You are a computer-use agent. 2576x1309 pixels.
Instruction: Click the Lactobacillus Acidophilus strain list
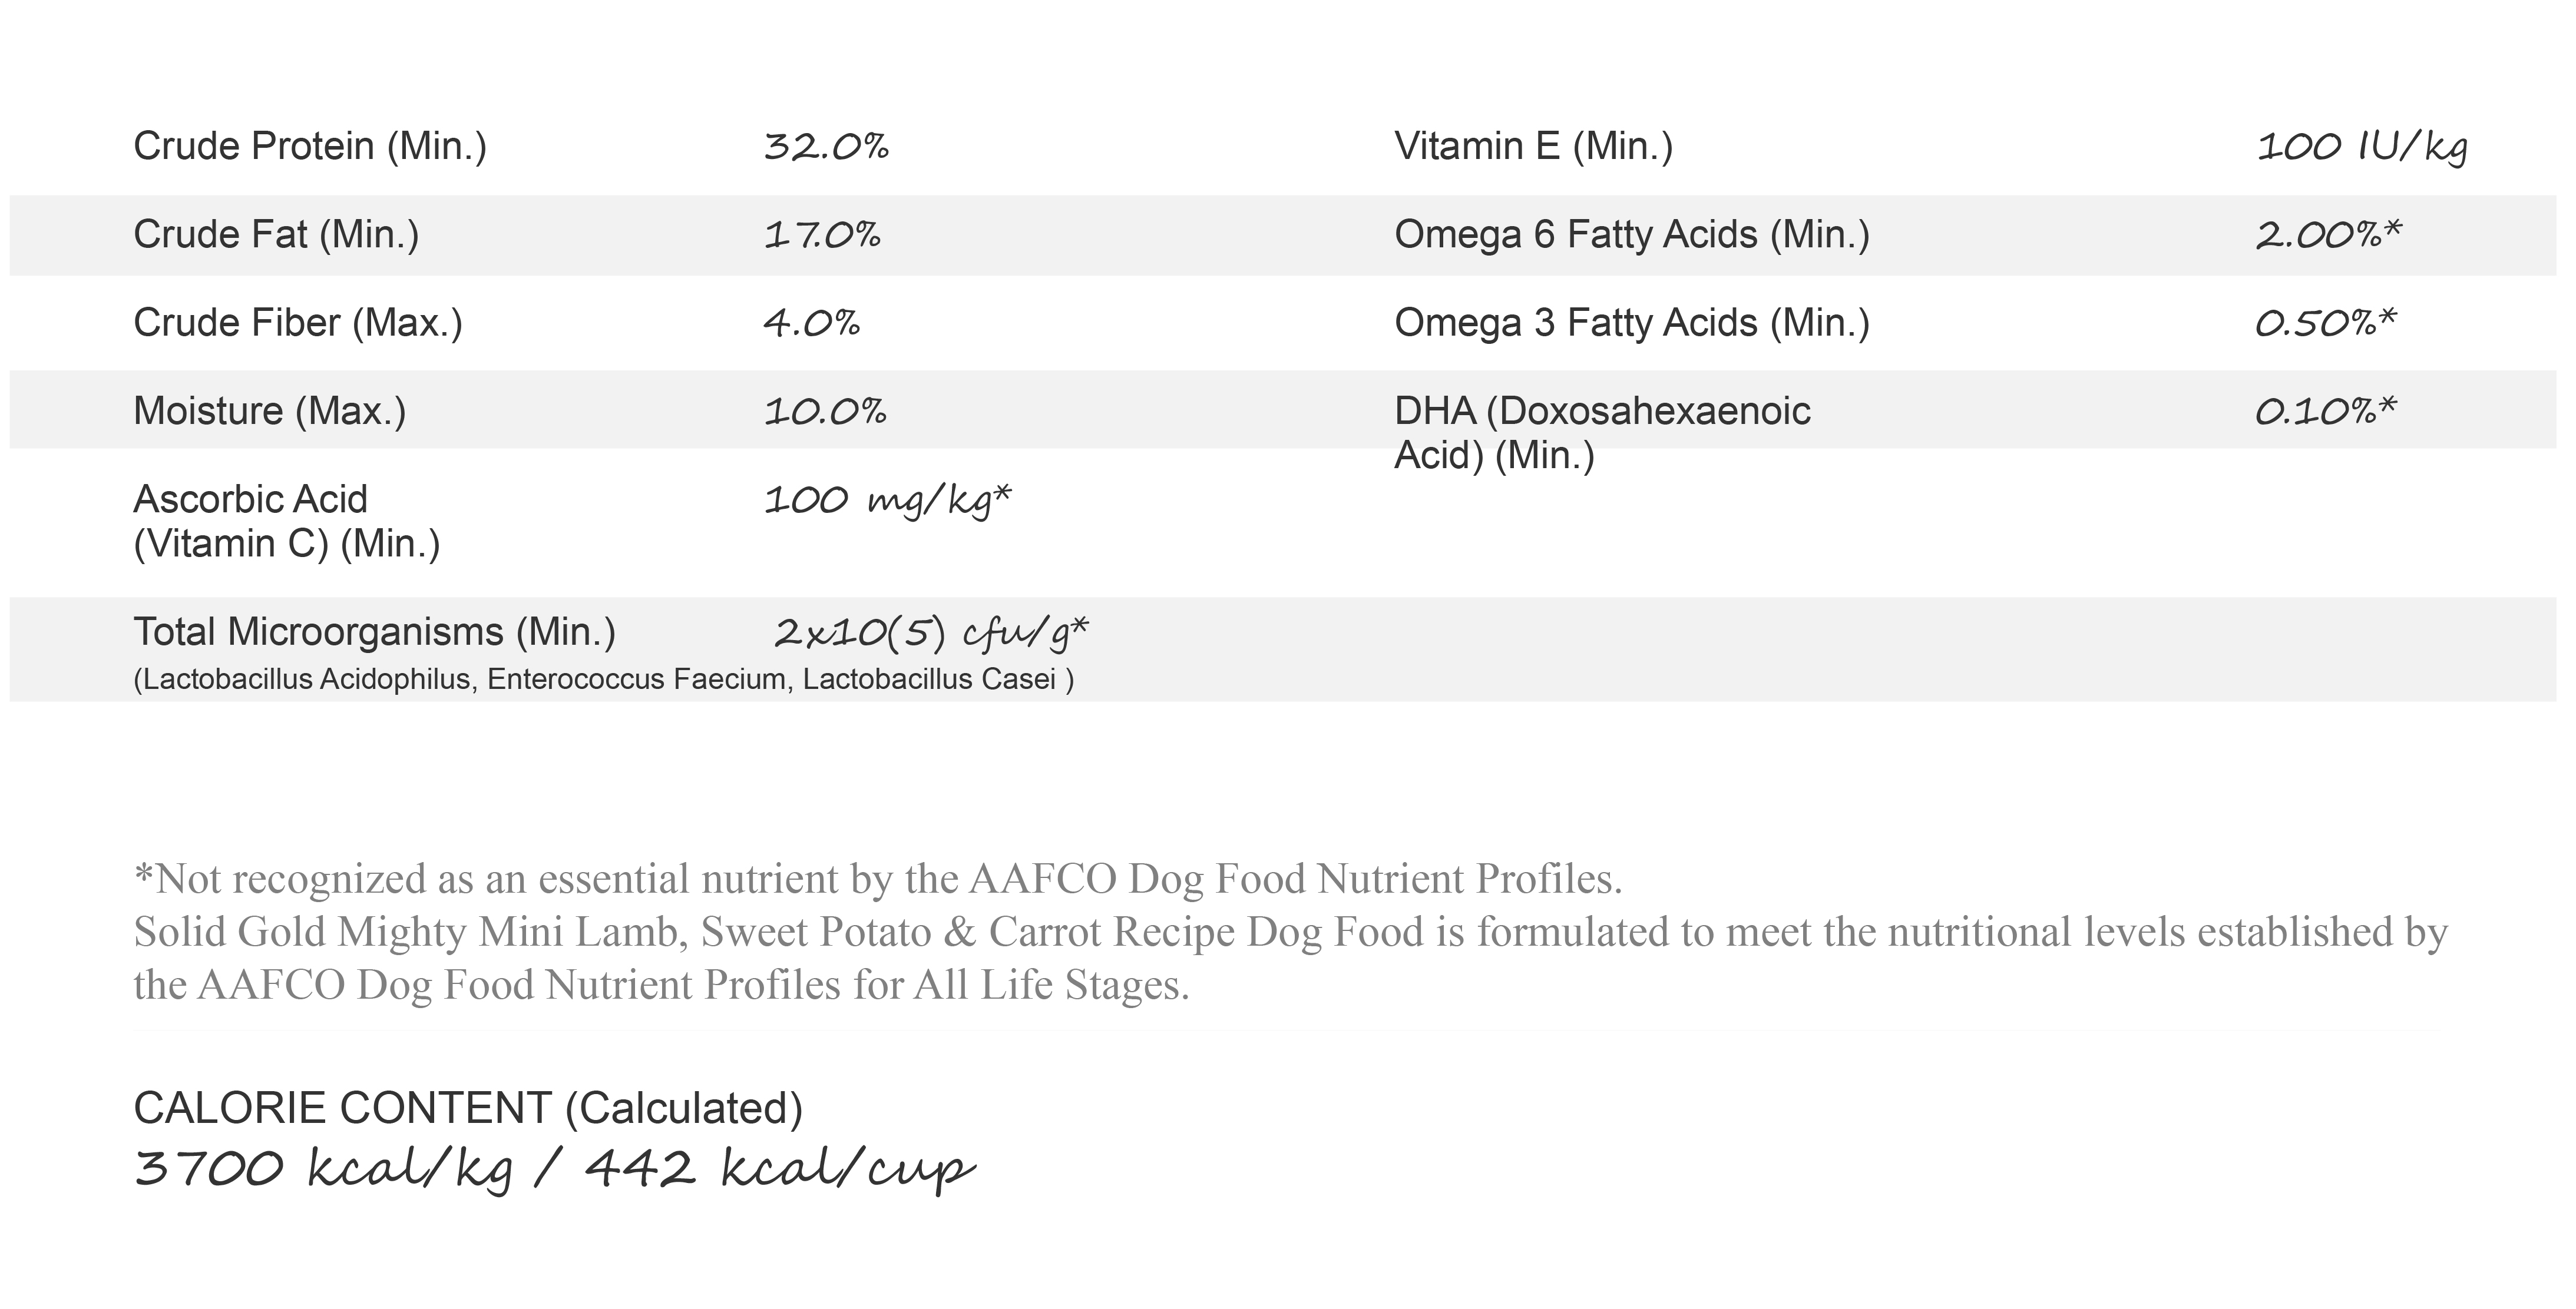(x=604, y=680)
